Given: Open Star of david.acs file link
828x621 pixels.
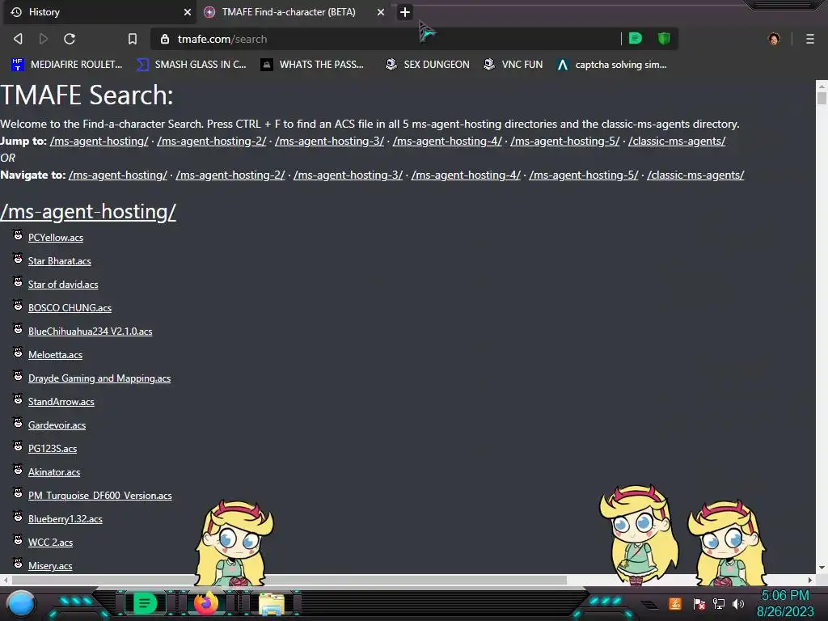Looking at the screenshot, I should pos(63,285).
